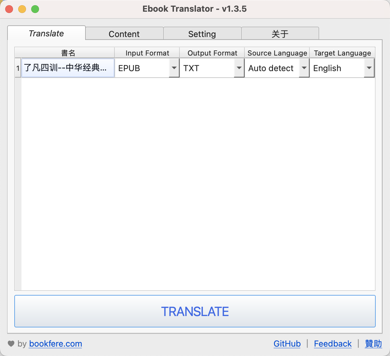Click the 書名 column header
The image size is (390, 356).
tap(68, 53)
